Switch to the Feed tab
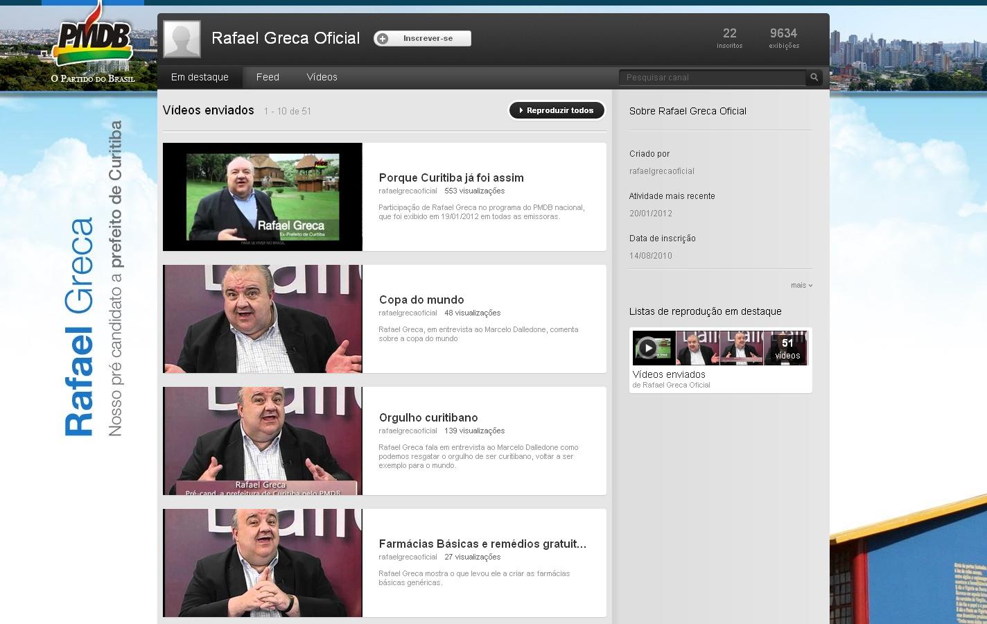987x624 pixels. (268, 77)
